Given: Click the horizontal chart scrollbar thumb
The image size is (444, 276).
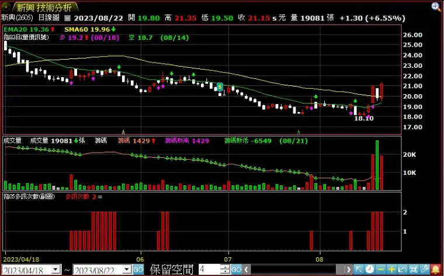Looking at the screenshot, I should [x=340, y=270].
